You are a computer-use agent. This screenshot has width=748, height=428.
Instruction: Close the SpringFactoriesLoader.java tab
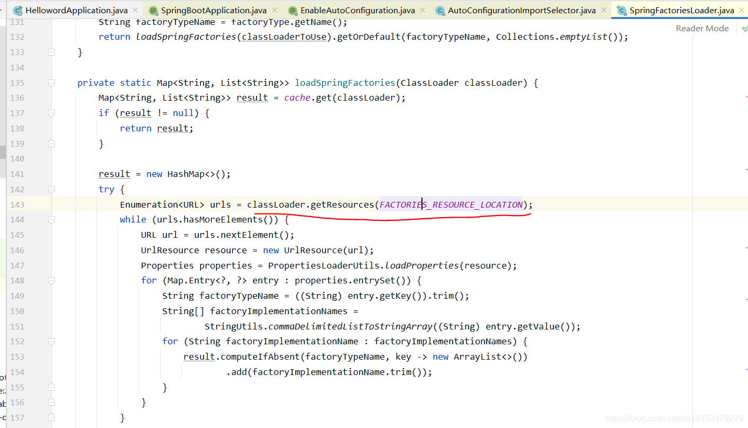(742, 10)
